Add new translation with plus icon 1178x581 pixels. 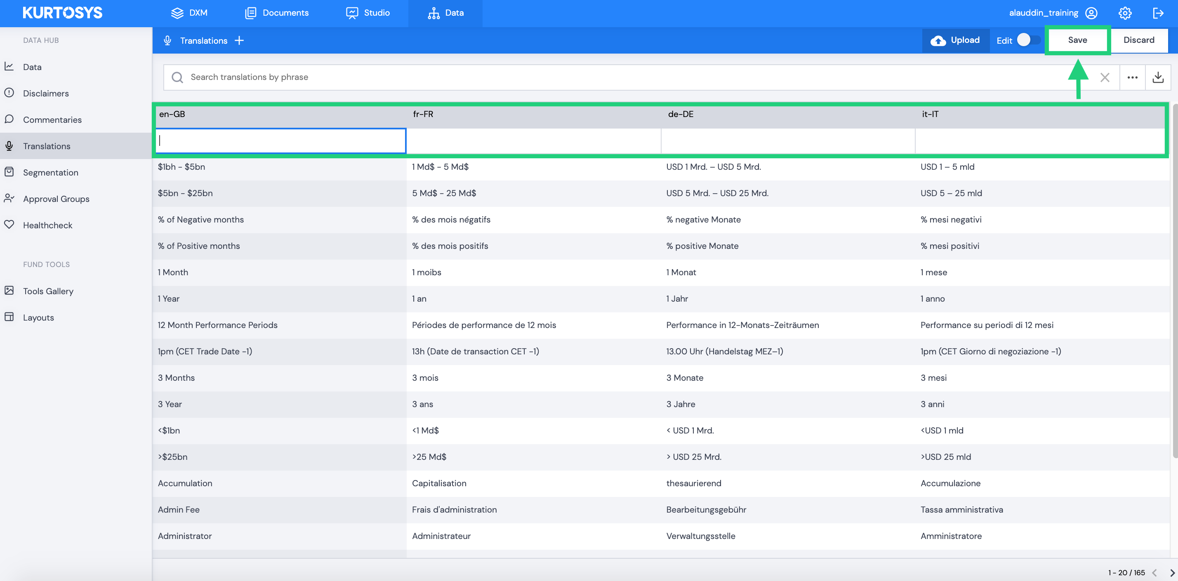pyautogui.click(x=239, y=41)
